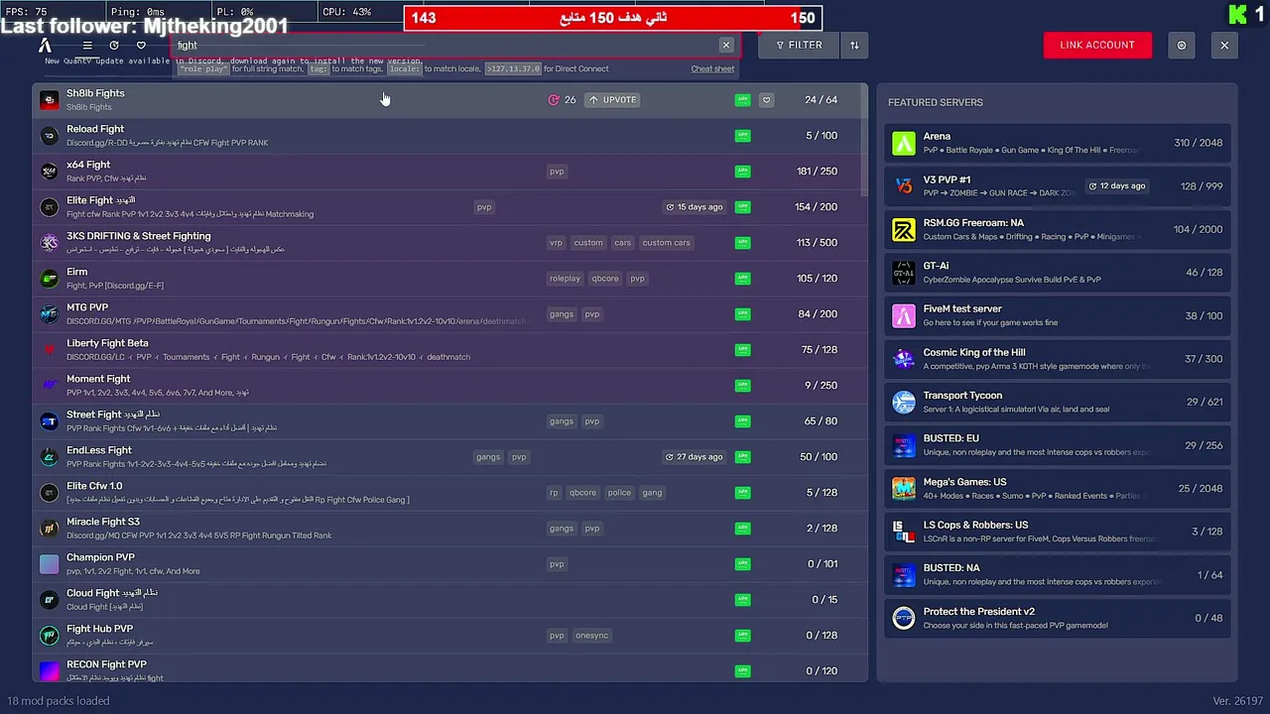Click the onesync tag on Fight Hub PVP

tap(591, 636)
